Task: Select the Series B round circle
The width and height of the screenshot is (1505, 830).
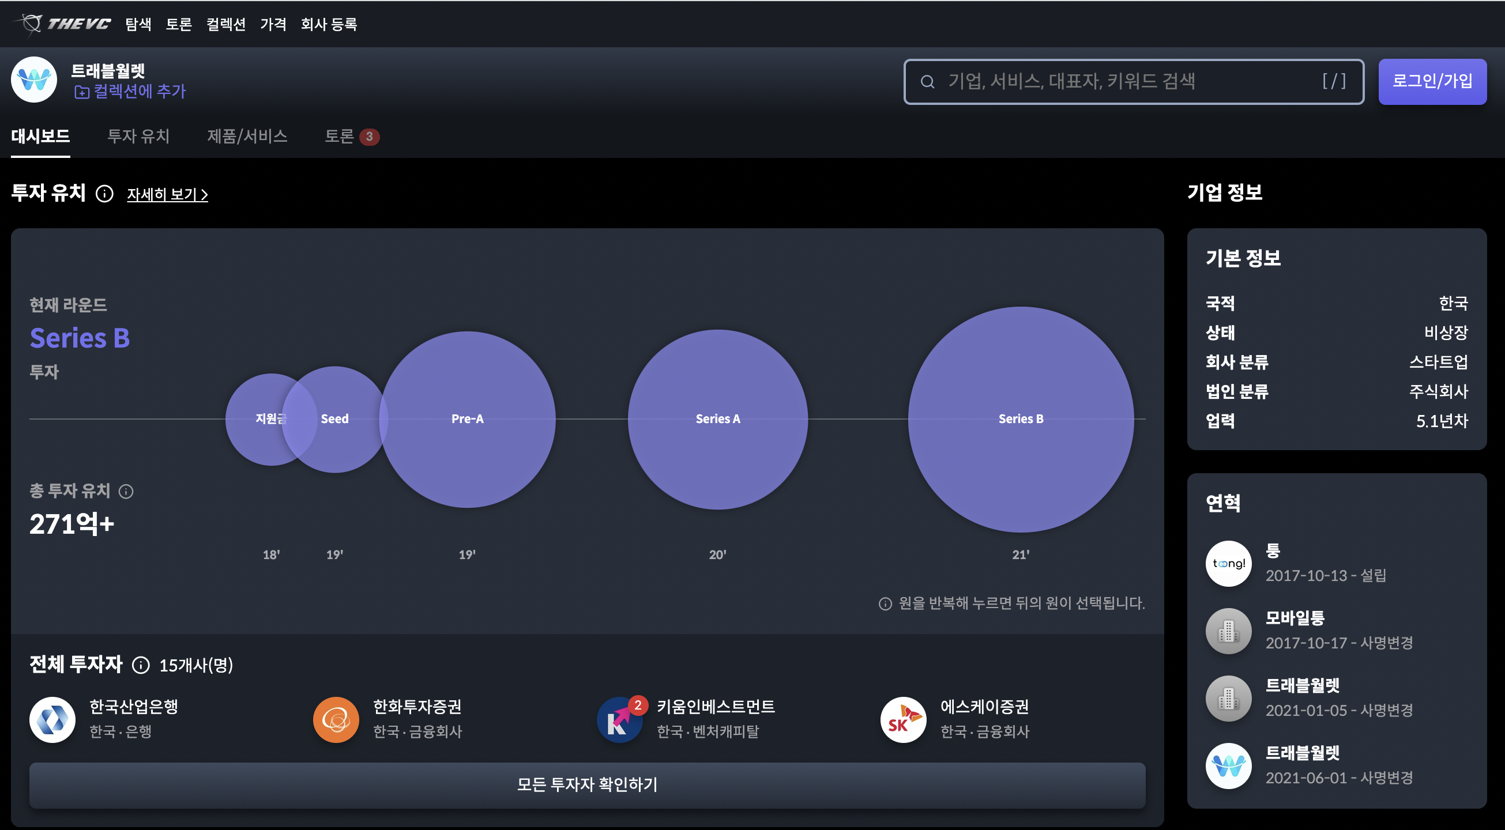Action: coord(1021,420)
